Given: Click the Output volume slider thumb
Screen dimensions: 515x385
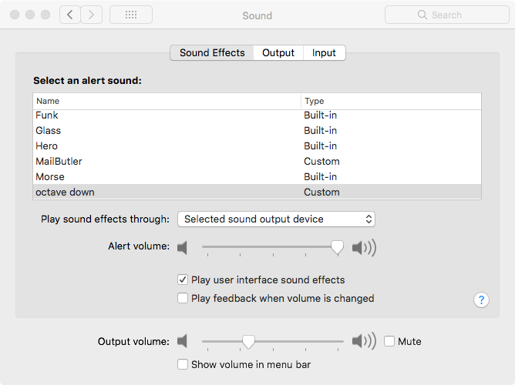Looking at the screenshot, I should (x=248, y=342).
